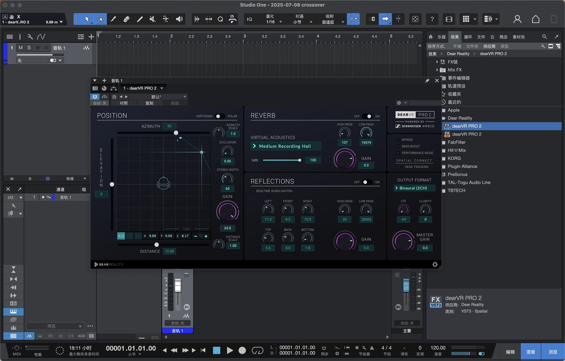Select the Listen speaker tool
Screen dimensions: 565x361
[179, 19]
